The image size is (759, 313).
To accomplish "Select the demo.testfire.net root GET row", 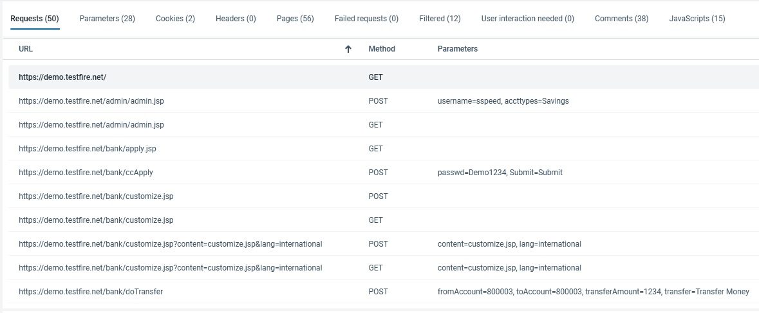I will (x=62, y=77).
